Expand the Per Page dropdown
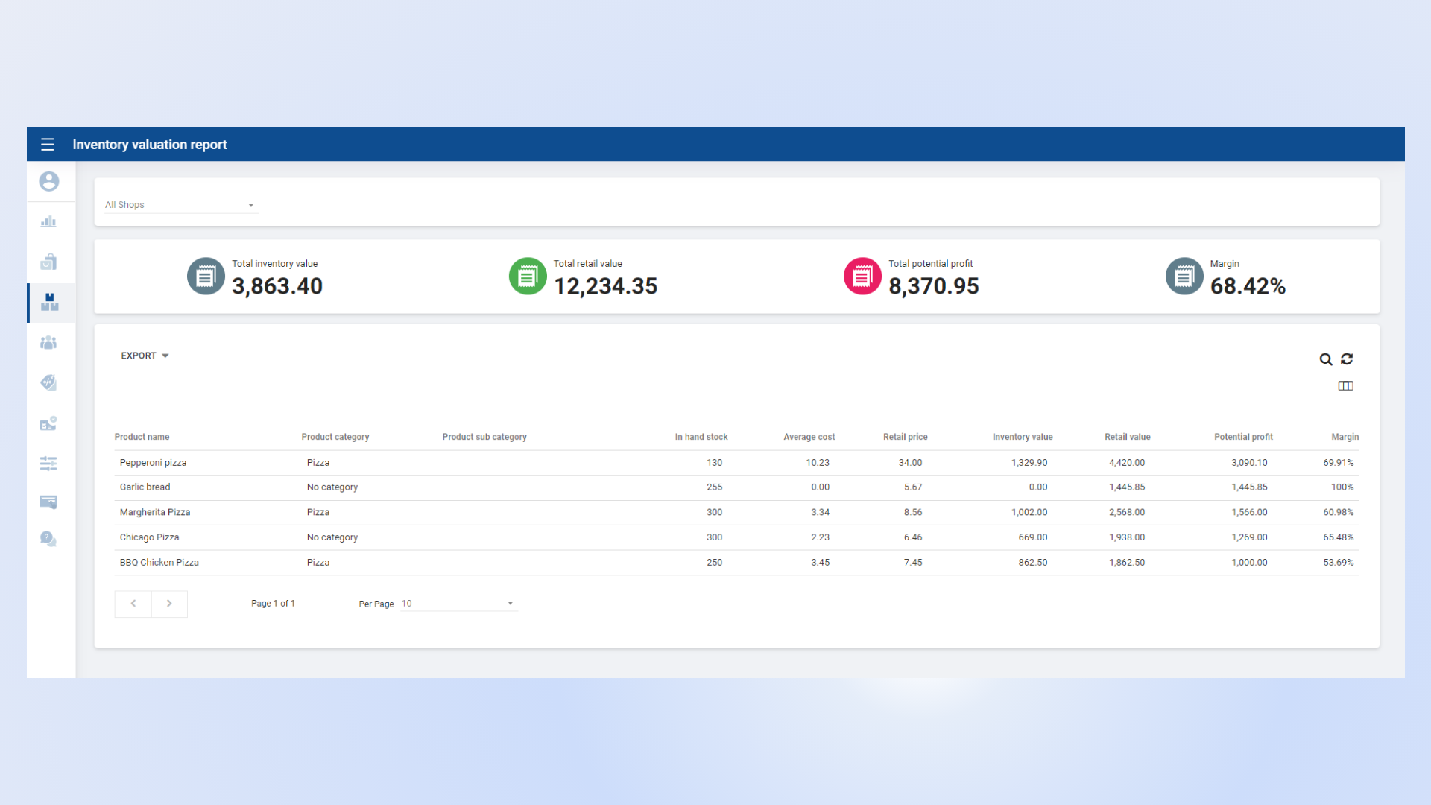This screenshot has width=1431, height=805. click(458, 604)
